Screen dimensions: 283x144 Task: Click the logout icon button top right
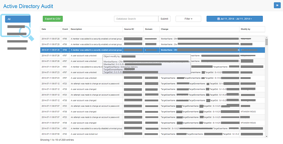click(x=277, y=5)
